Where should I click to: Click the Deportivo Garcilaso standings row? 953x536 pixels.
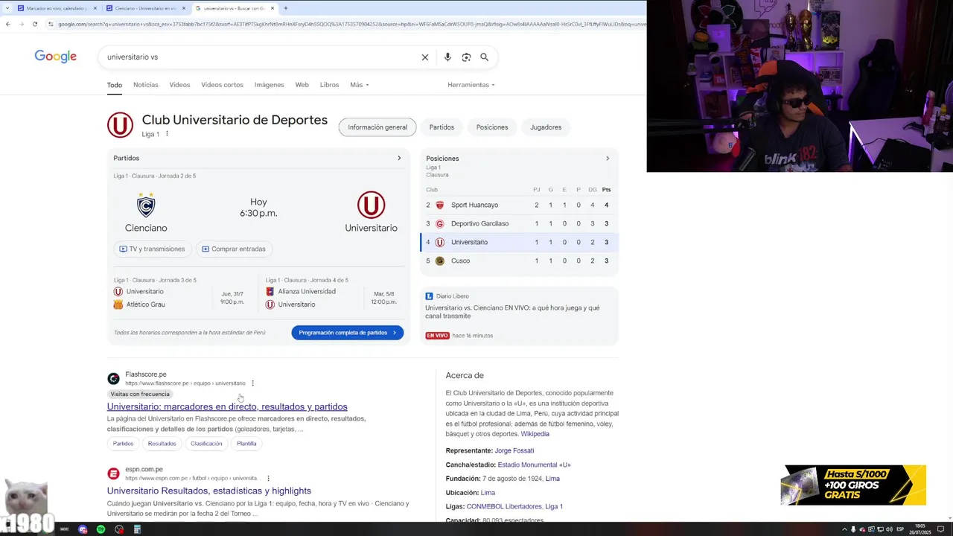520,223
